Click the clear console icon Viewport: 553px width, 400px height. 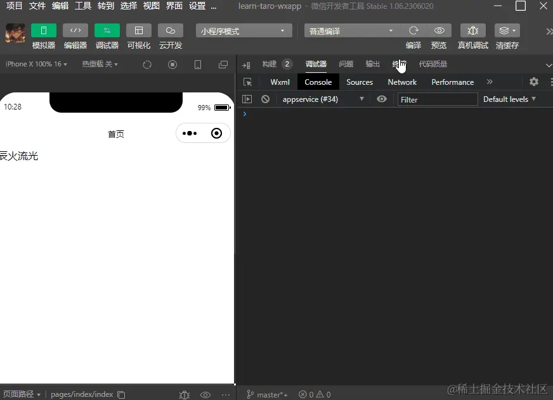pos(265,99)
